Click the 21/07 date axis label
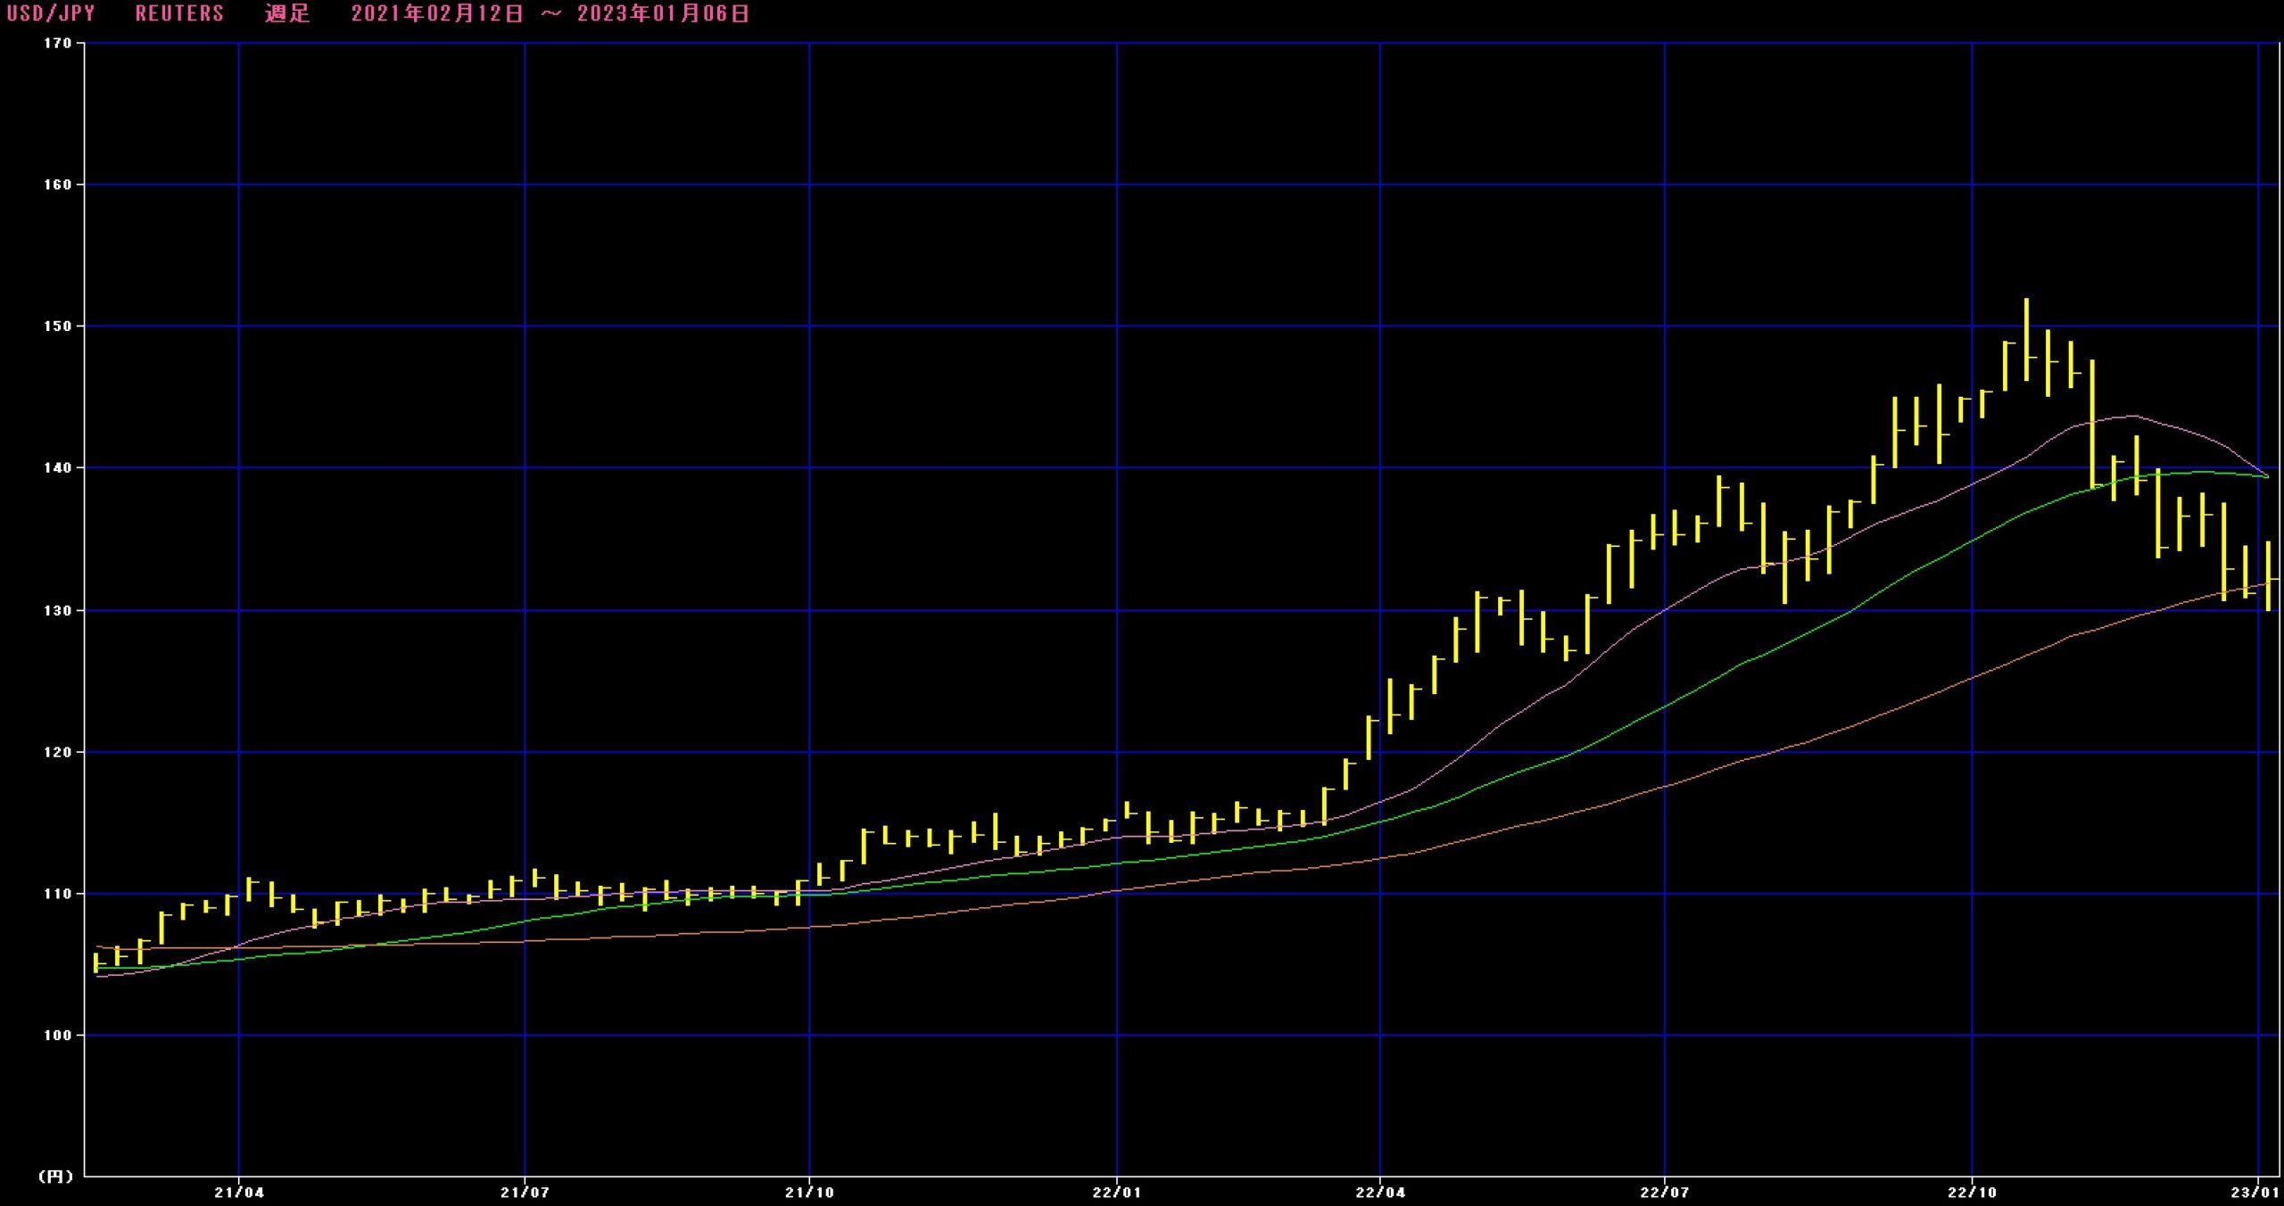This screenshot has height=1206, width=2284. (525, 1193)
